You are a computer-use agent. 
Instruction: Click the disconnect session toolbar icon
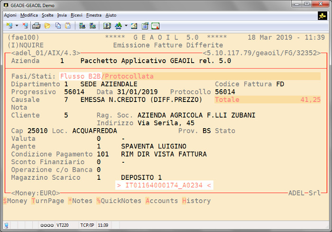click(x=25, y=26)
